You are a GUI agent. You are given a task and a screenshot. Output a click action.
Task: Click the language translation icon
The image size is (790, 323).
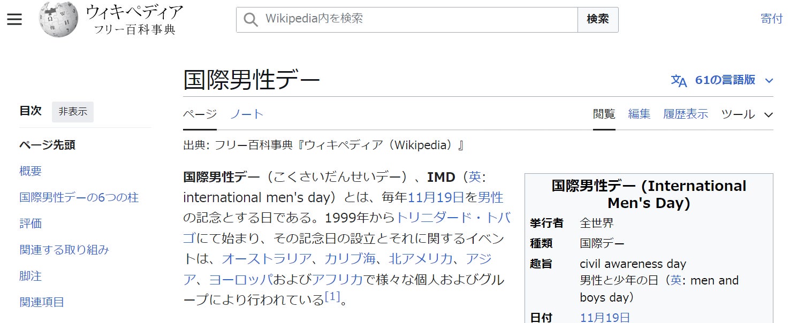coord(679,80)
